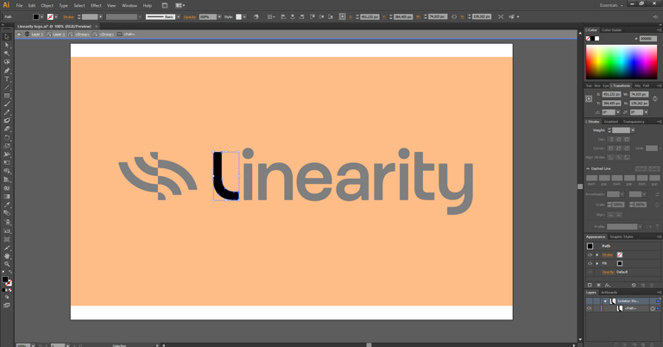Switch to the Artboards tab
The width and height of the screenshot is (663, 347).
[x=609, y=293]
